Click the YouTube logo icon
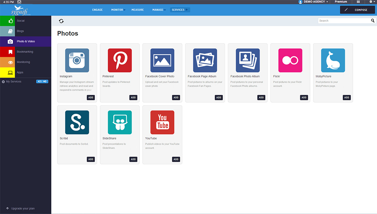Image resolution: width=377 pixels, height=214 pixels. coord(162,122)
